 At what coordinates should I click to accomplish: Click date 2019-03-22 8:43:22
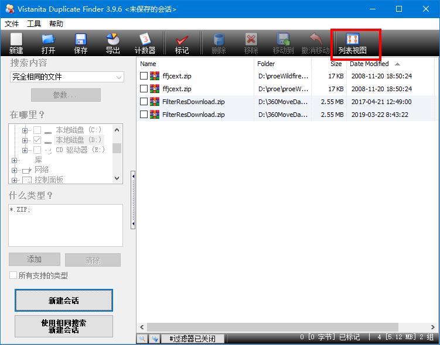[x=380, y=115]
